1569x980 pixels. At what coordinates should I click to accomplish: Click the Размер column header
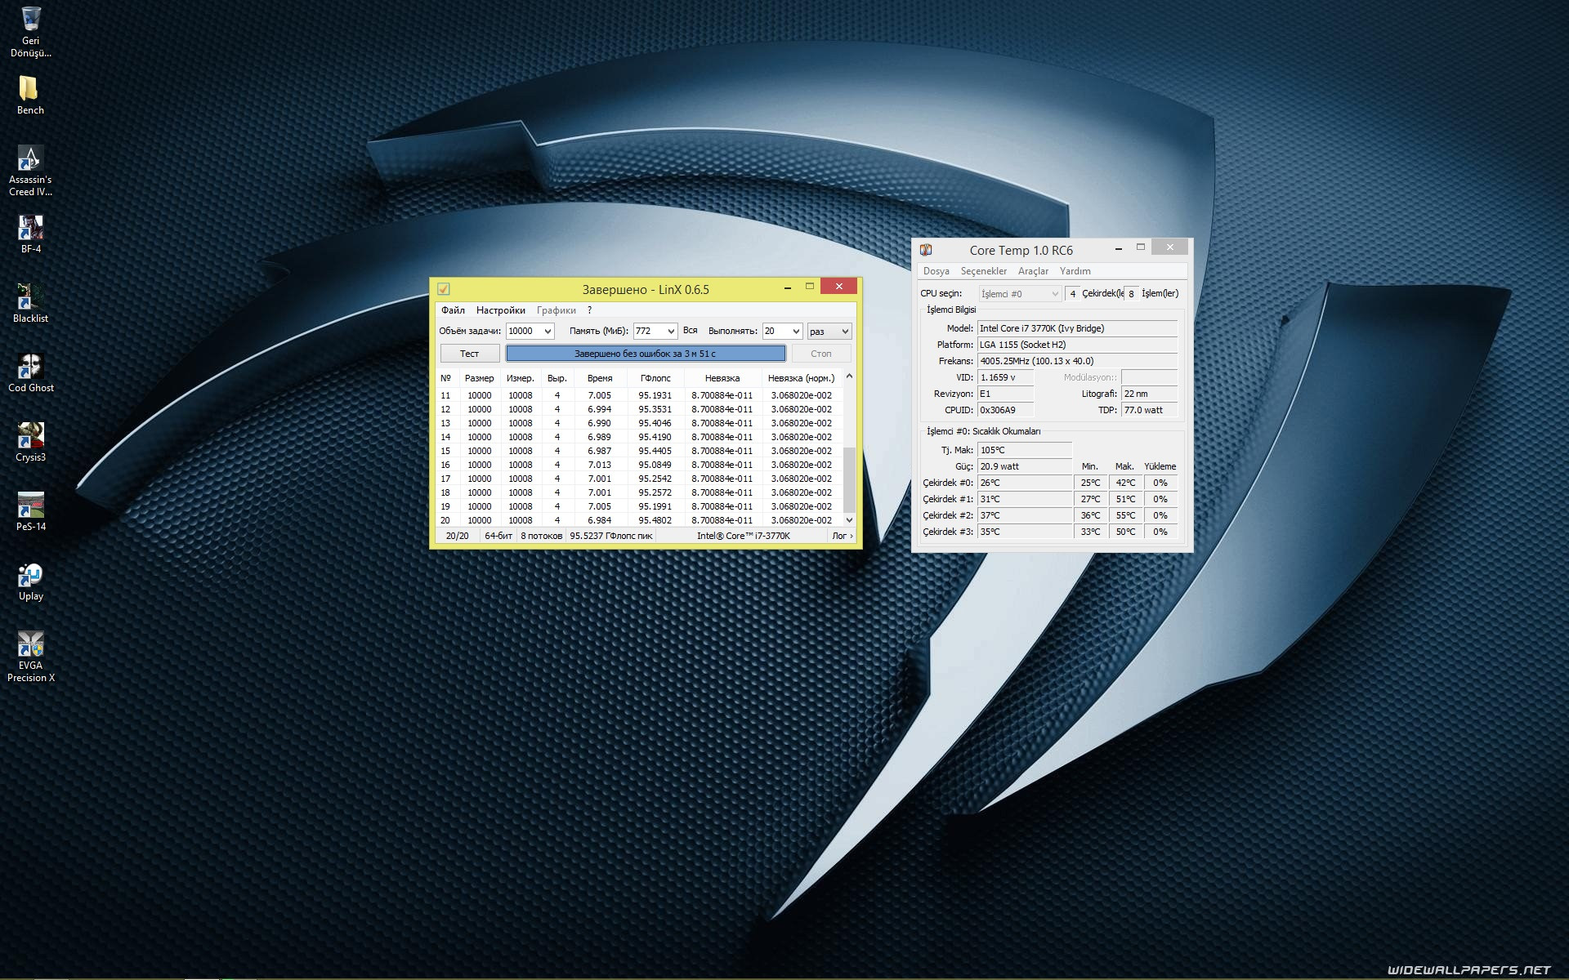pos(479,378)
